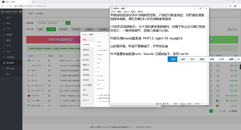Open the 帮助(H) menu in Notepad
241x130 pixels.
point(140,12)
